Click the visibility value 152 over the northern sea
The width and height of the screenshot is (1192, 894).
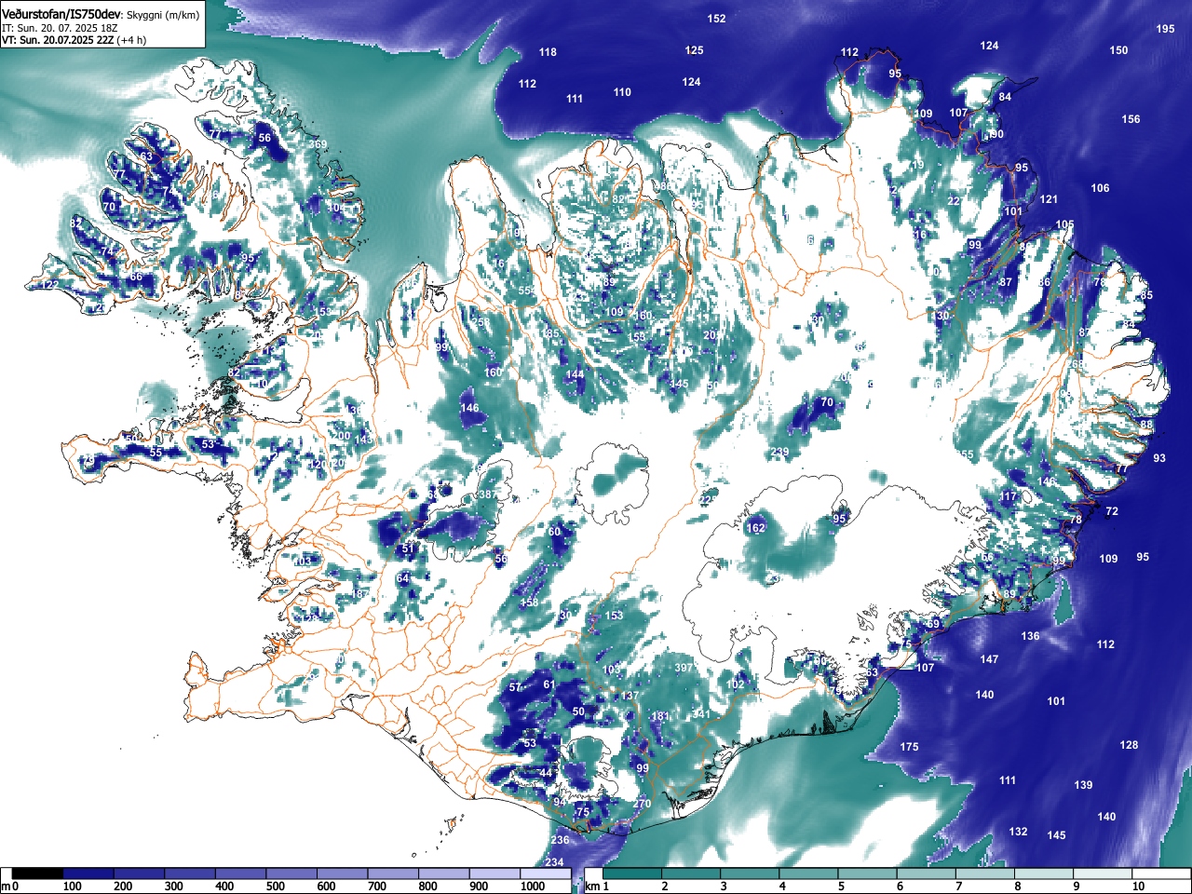[x=716, y=19]
